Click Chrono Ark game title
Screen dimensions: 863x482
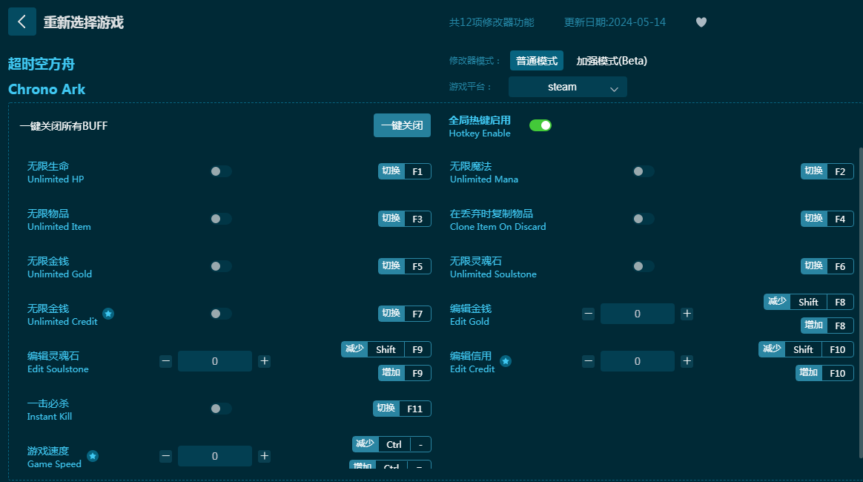(47, 89)
